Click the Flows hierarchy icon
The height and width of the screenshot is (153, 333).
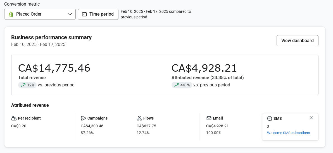coord(139,118)
